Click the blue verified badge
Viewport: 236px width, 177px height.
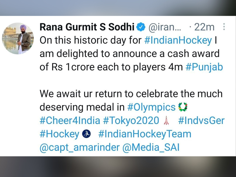[141, 27]
